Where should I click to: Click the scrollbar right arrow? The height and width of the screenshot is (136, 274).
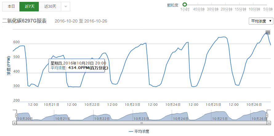point(269,123)
